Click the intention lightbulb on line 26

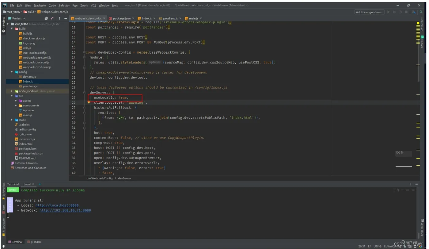(x=89, y=103)
